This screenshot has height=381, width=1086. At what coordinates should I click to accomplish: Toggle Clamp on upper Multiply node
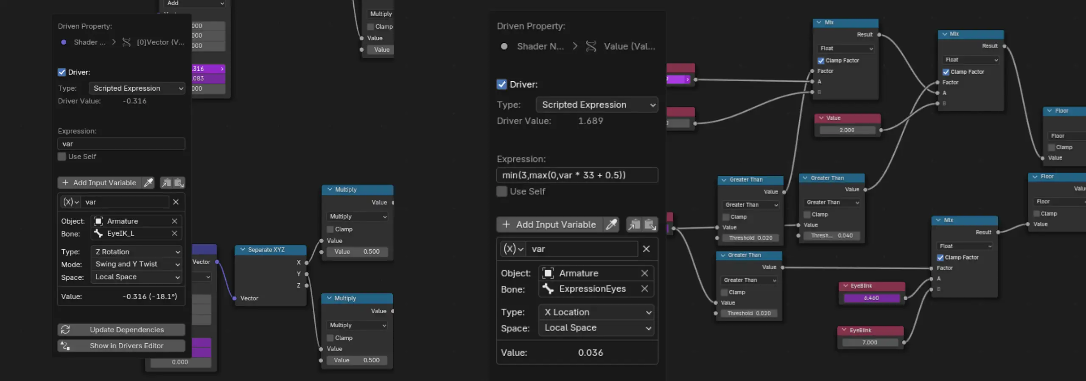(x=330, y=229)
